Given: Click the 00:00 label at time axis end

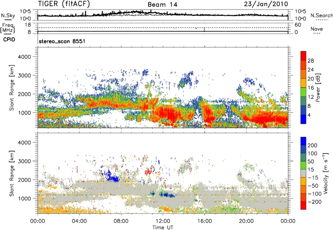Looking at the screenshot, I should click(288, 221).
